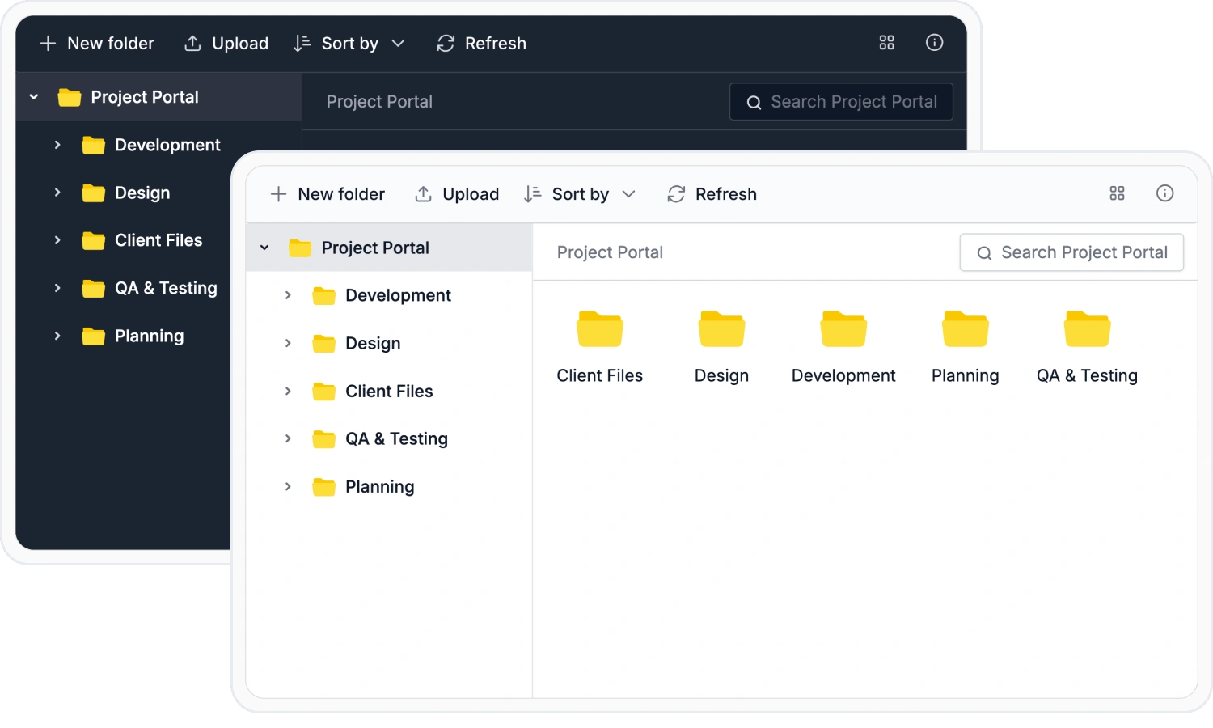Click Project Portal folder icon in light tree
The width and height of the screenshot is (1213, 728).
(300, 248)
